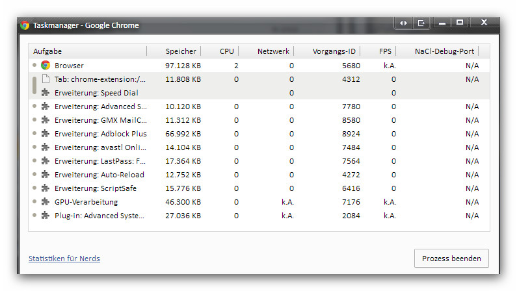Click the puzzle icon beside Erweiterung: Adblock Plus
This screenshot has height=291, width=517.
[x=45, y=134]
